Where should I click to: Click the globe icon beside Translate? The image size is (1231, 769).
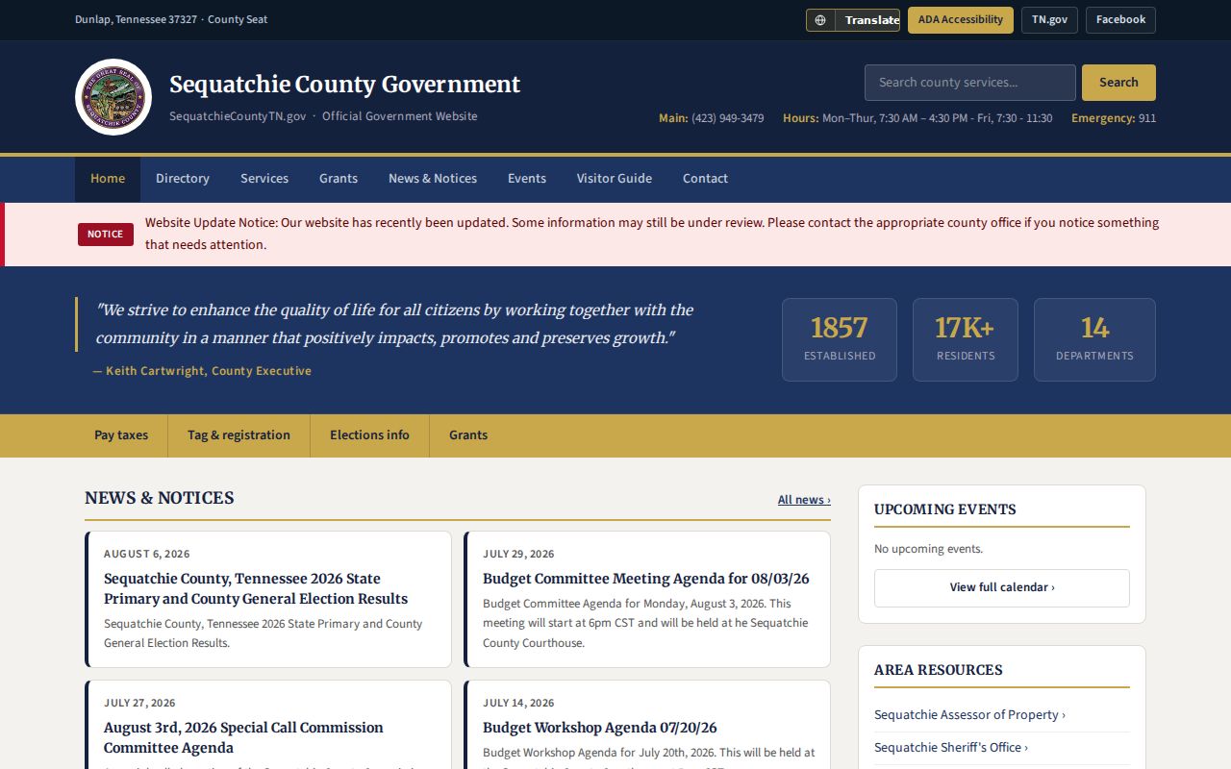point(820,20)
